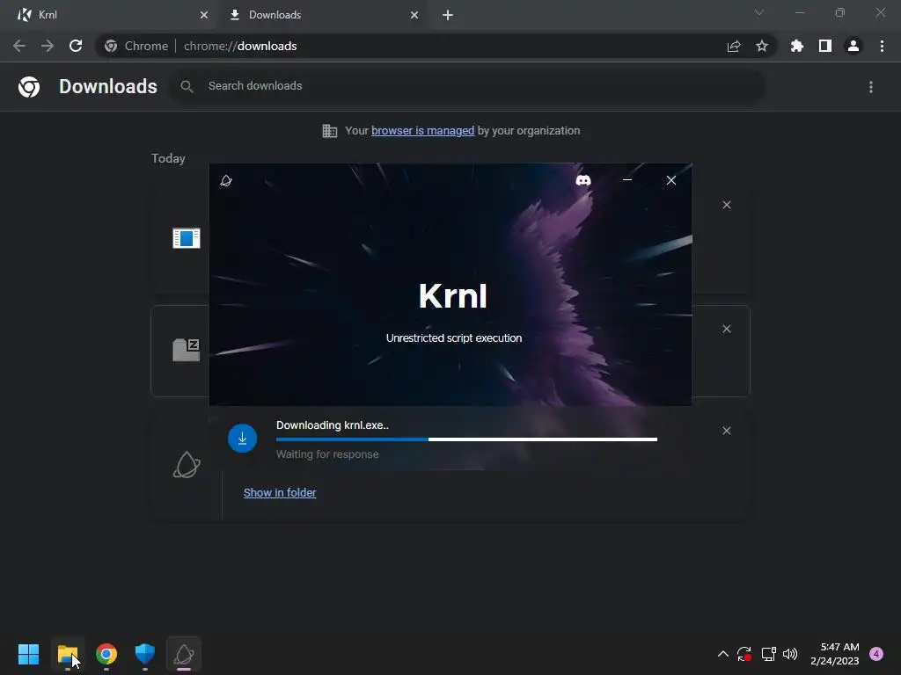Click the Krnl file icon in downloads list

[x=187, y=465]
